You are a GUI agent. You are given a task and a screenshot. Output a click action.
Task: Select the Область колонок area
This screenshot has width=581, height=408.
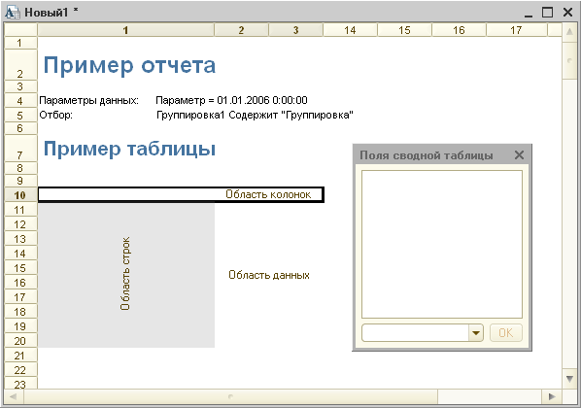pos(181,194)
